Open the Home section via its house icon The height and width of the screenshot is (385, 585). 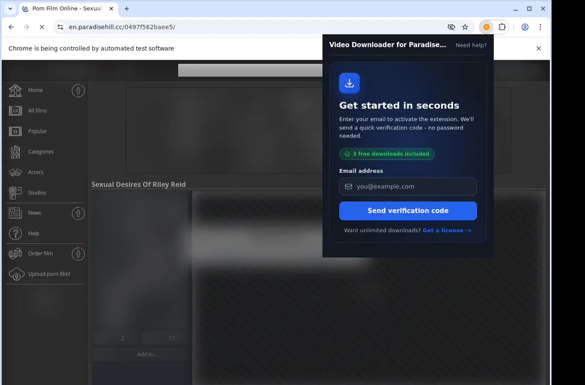(15, 90)
